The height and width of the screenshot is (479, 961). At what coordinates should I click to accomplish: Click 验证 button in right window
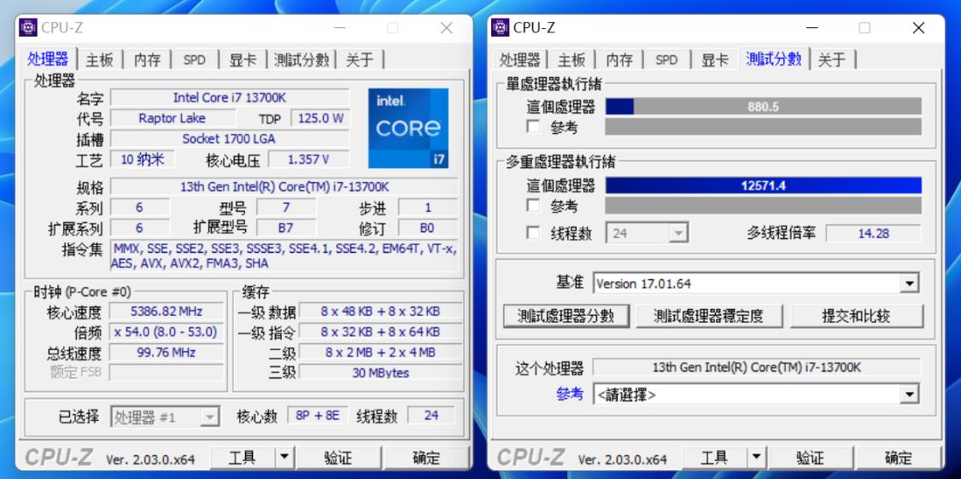pyautogui.click(x=811, y=458)
